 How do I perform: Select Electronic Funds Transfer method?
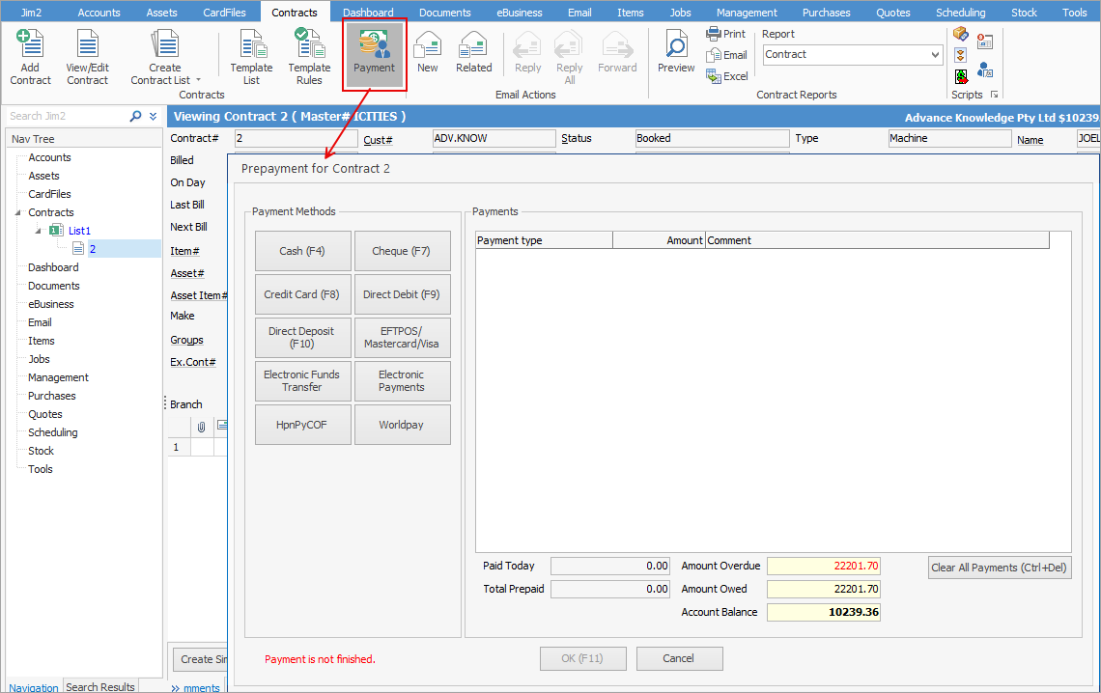302,381
